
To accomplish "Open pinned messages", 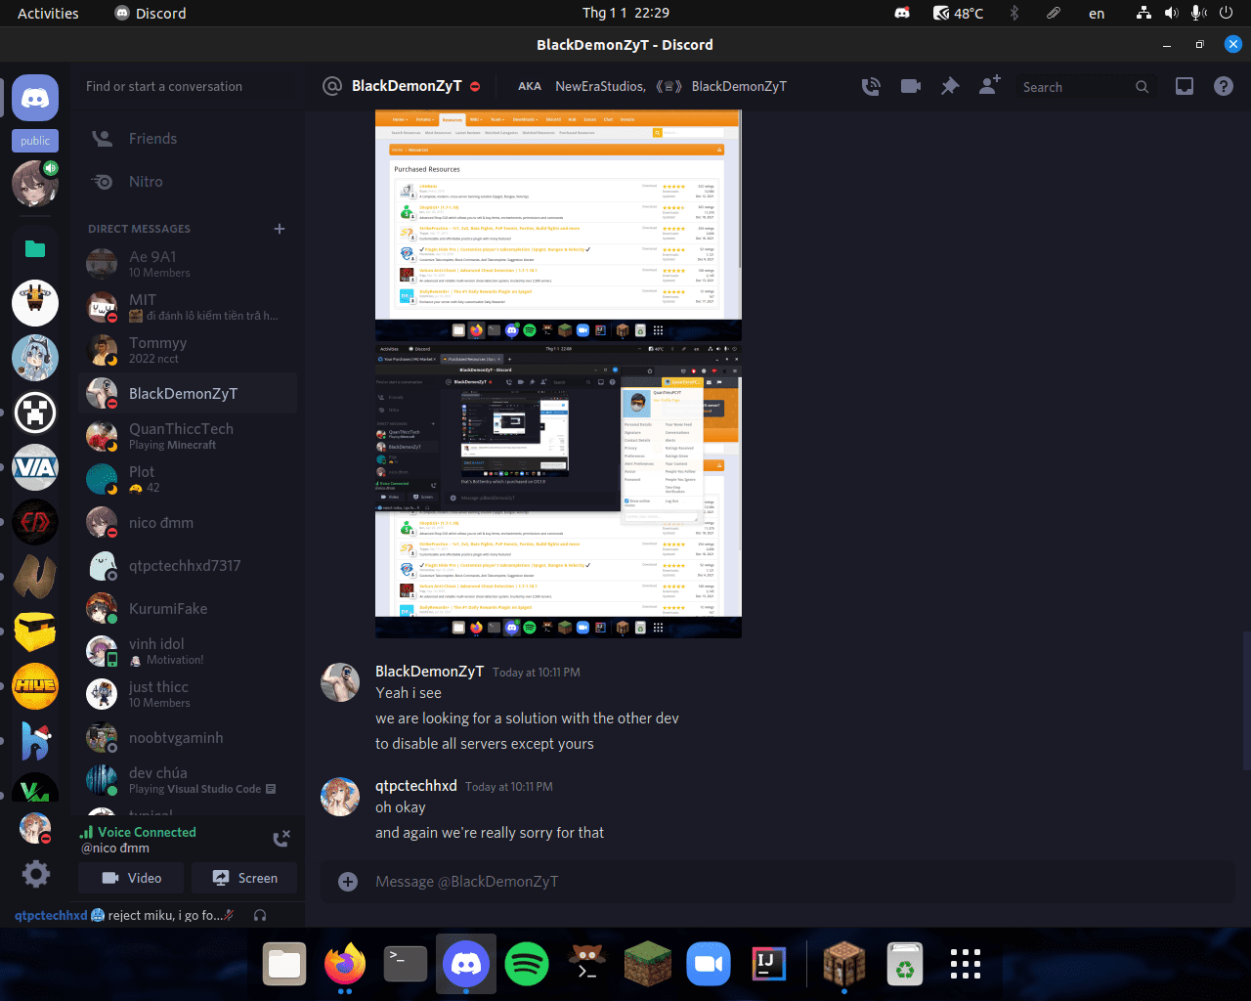I will pyautogui.click(x=950, y=86).
